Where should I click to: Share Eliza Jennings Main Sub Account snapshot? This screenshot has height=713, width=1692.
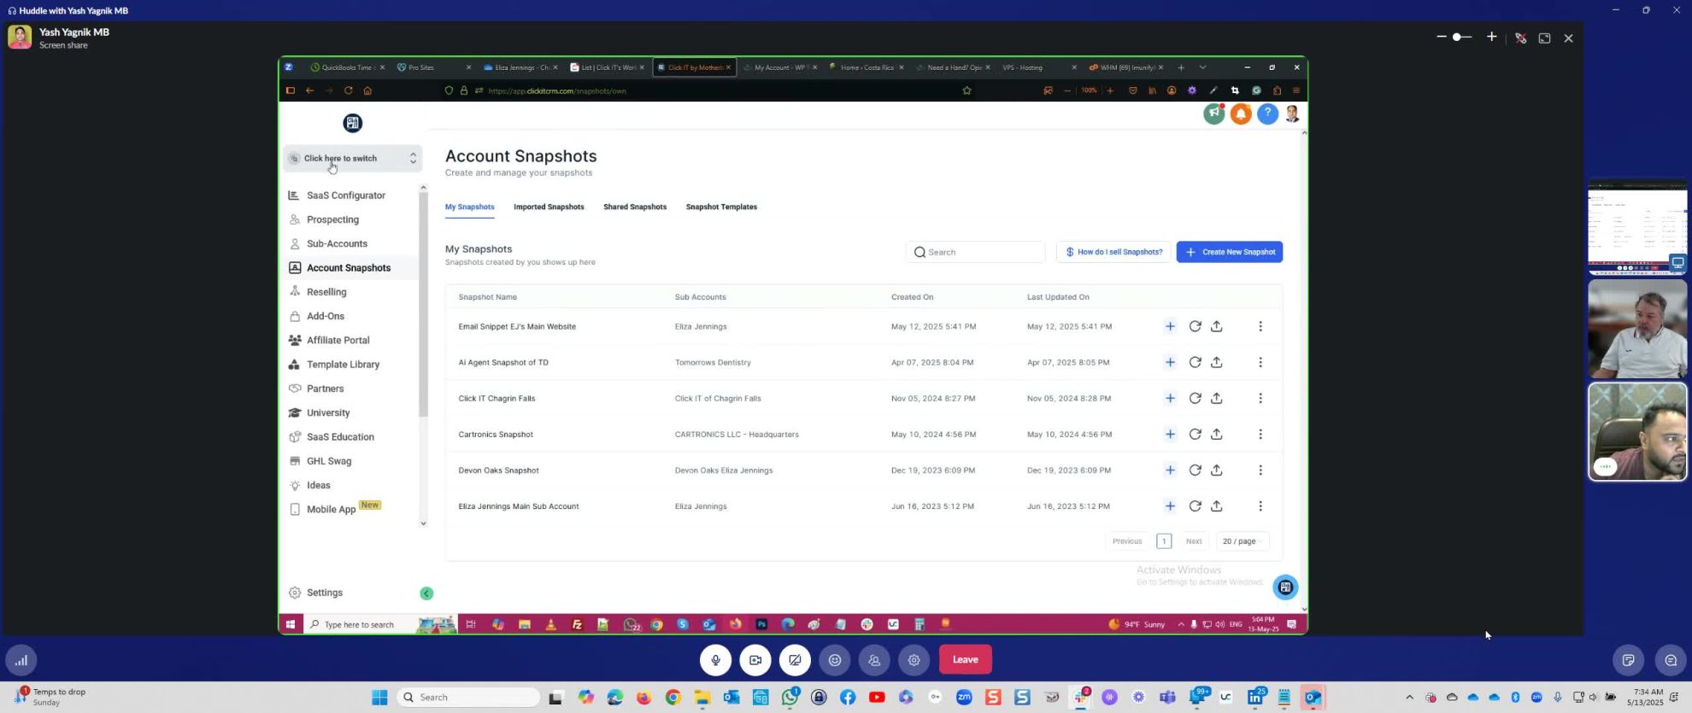[1217, 506]
